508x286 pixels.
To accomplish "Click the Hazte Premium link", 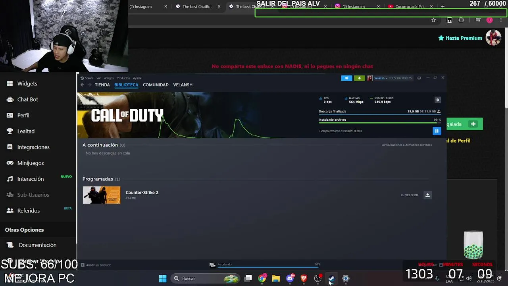I will [460, 38].
